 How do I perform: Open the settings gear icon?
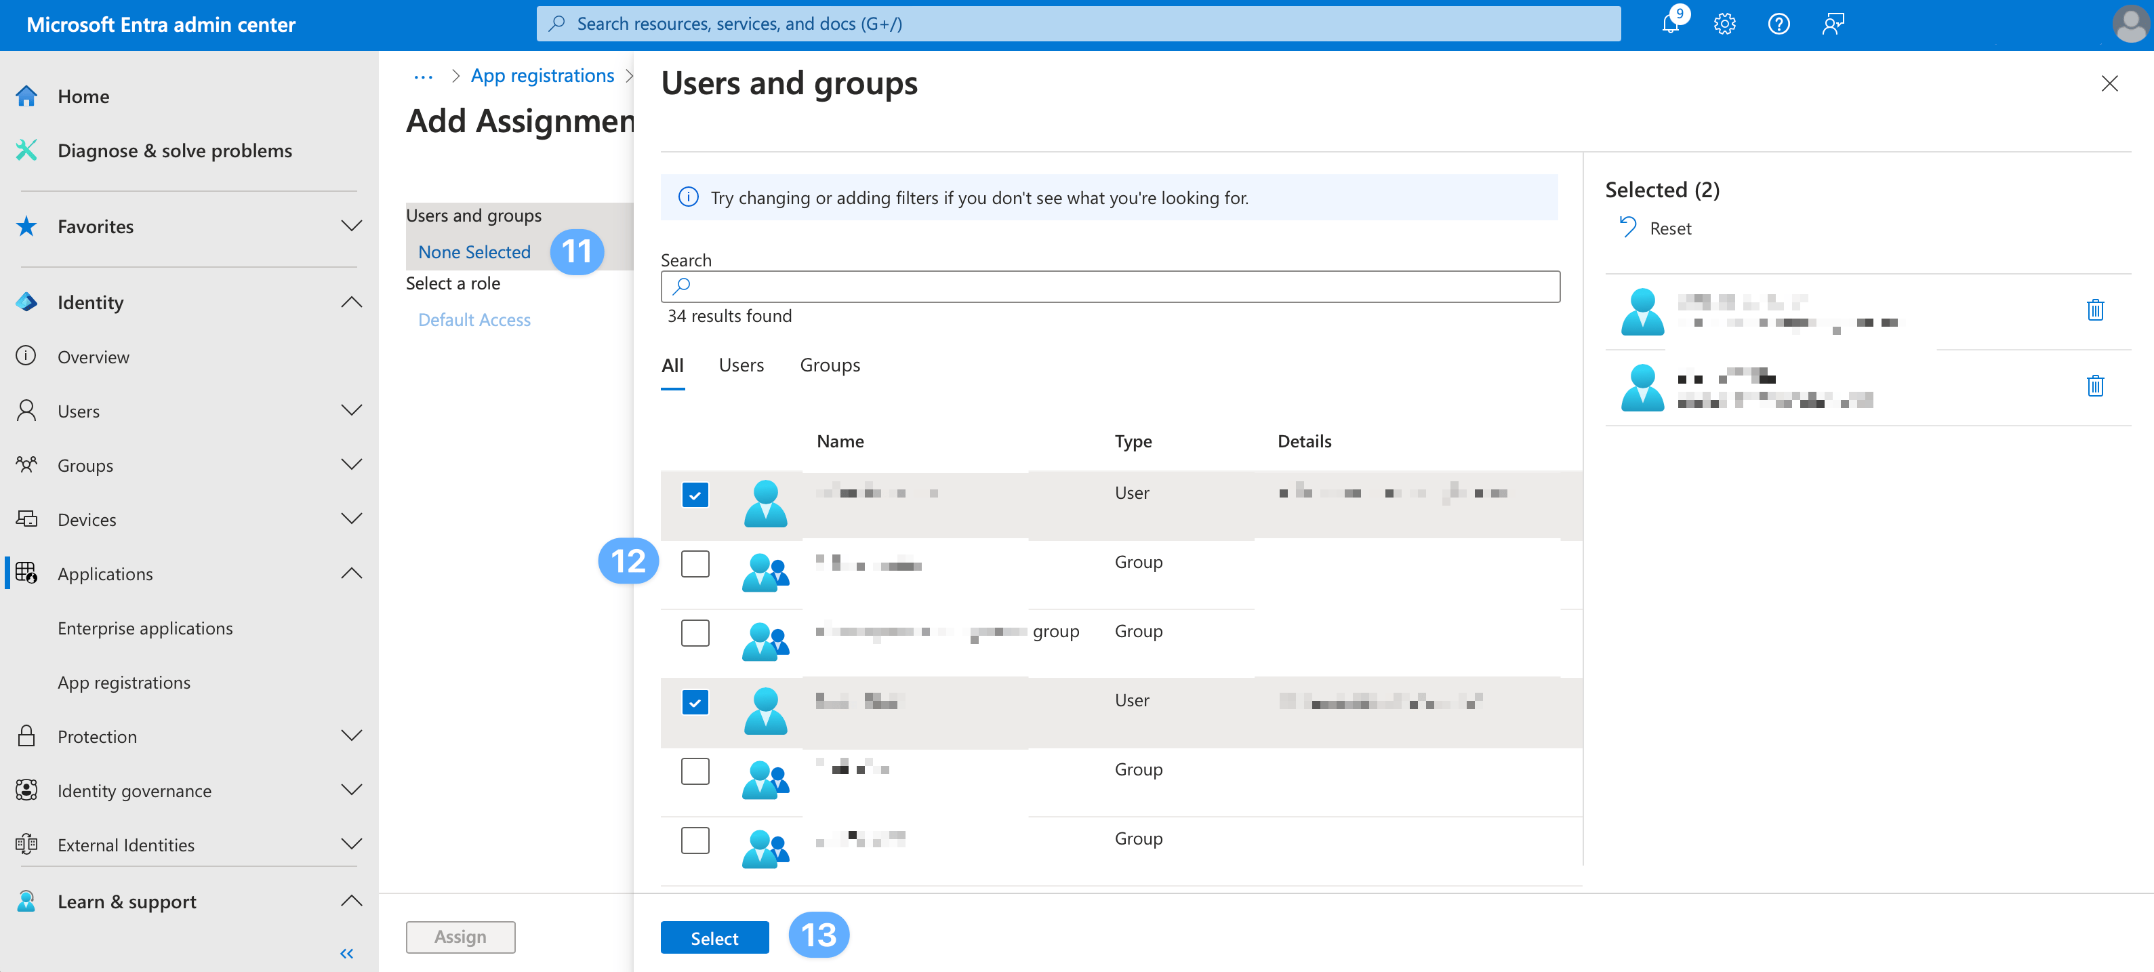(1724, 24)
